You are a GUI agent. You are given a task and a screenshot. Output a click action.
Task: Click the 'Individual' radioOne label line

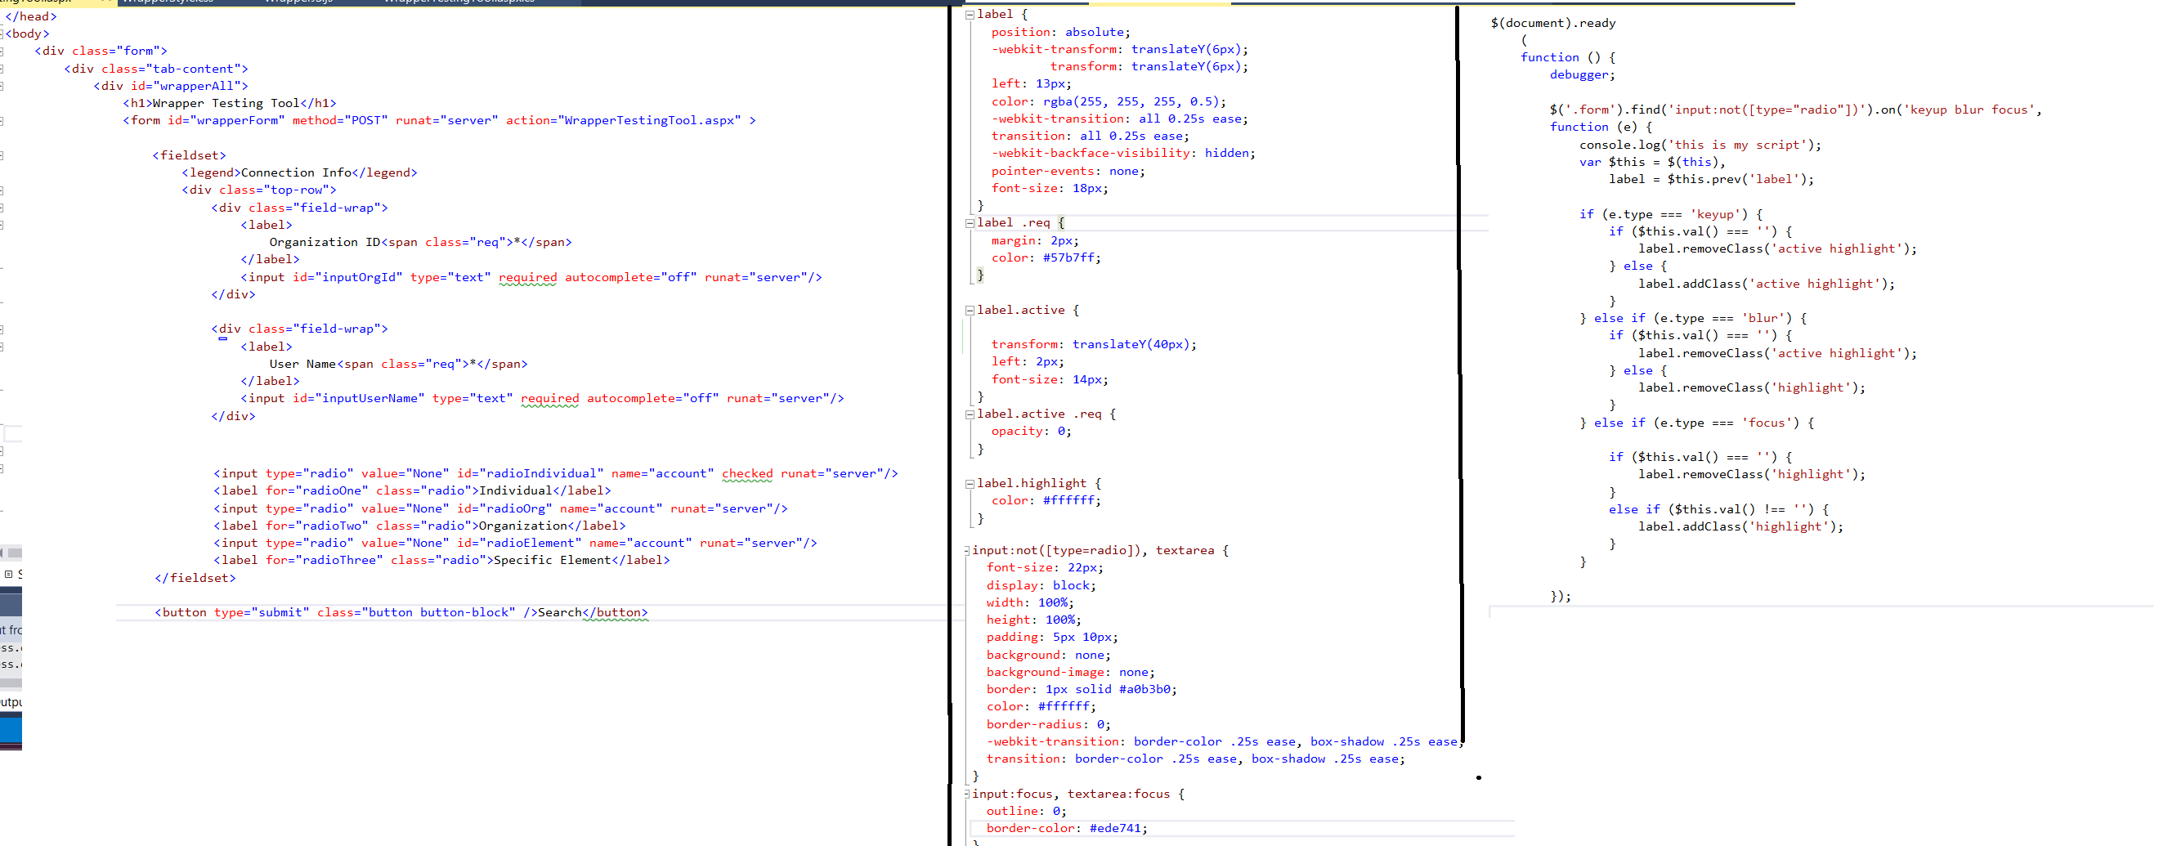click(411, 491)
